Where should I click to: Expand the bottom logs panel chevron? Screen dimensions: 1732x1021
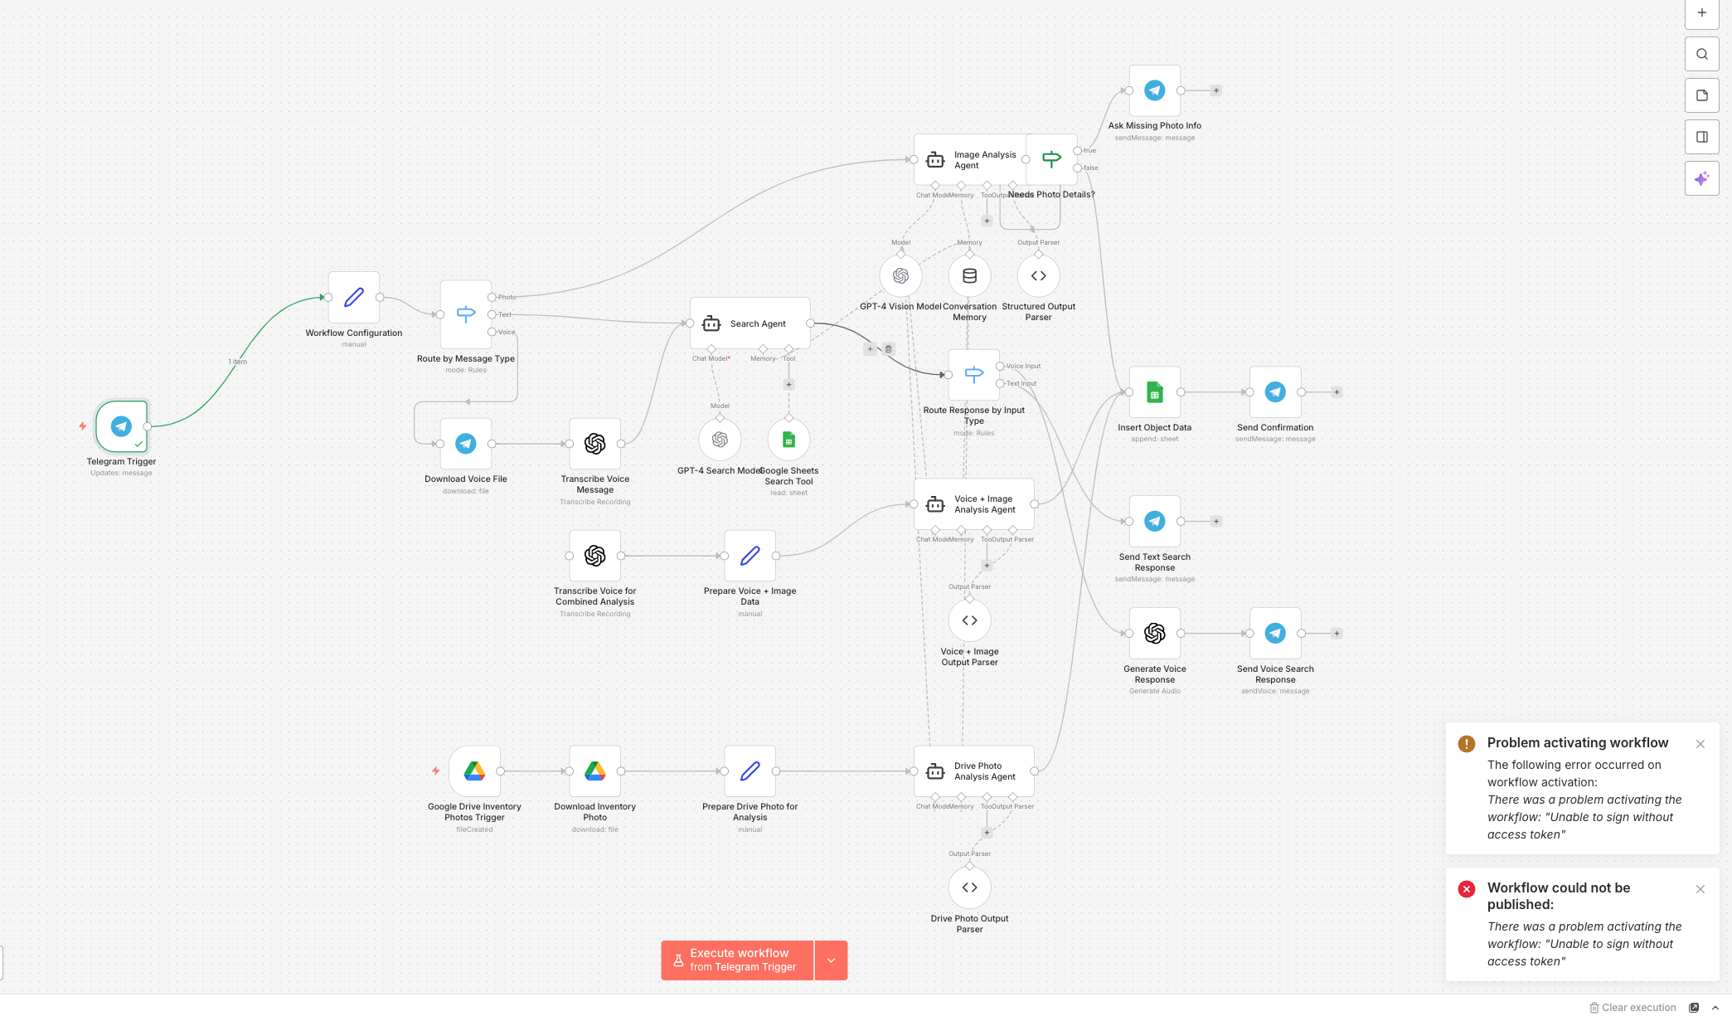pyautogui.click(x=1715, y=1008)
